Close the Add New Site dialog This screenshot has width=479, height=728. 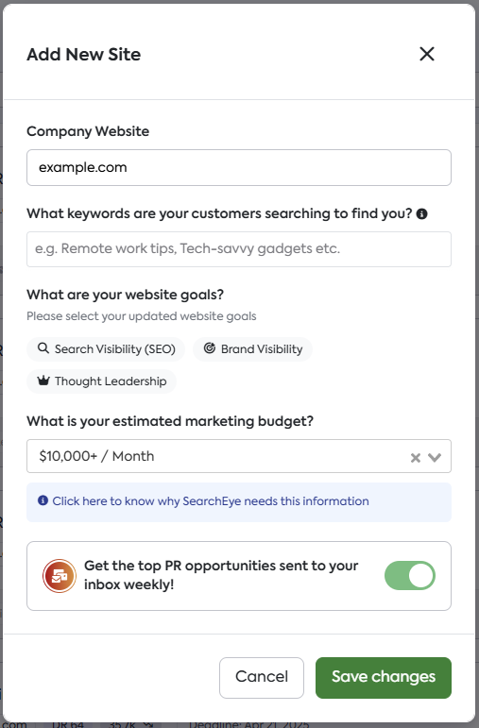426,54
